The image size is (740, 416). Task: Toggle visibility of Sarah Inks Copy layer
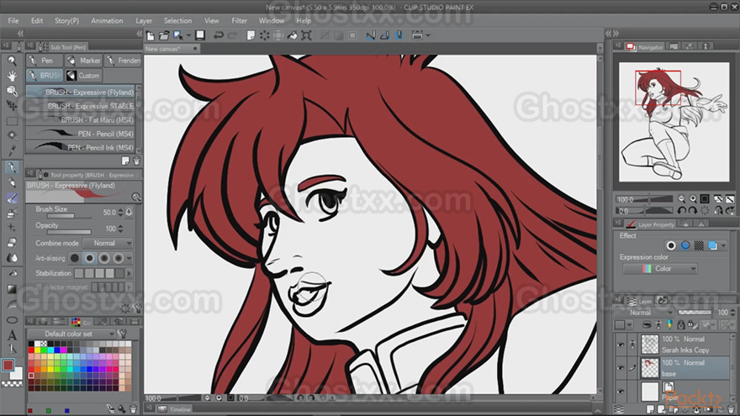click(621, 345)
